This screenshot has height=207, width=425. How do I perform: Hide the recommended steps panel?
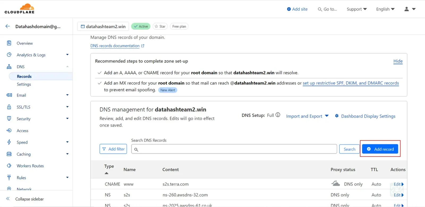pyautogui.click(x=398, y=61)
